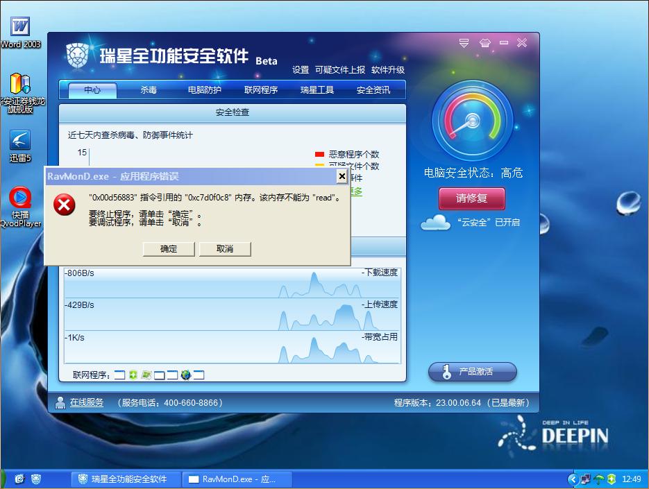The height and width of the screenshot is (489, 649).
Task: Click green shield program in 联网程序 list
Action: [133, 375]
